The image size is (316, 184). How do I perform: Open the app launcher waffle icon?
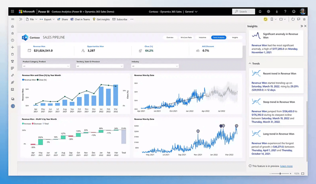point(13,12)
